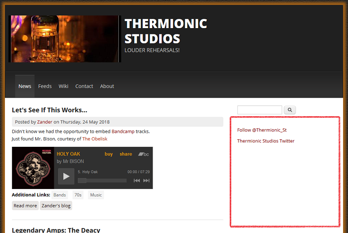Click the Read more button
The height and width of the screenshot is (233, 348).
[25, 206]
